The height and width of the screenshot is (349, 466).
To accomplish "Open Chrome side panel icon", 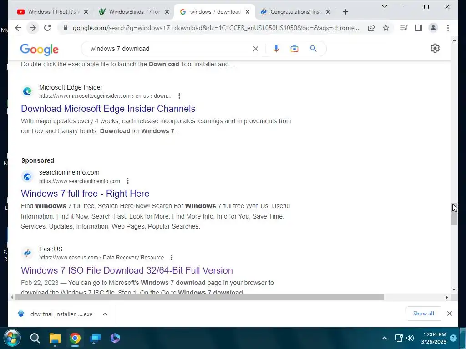I will 419,28.
